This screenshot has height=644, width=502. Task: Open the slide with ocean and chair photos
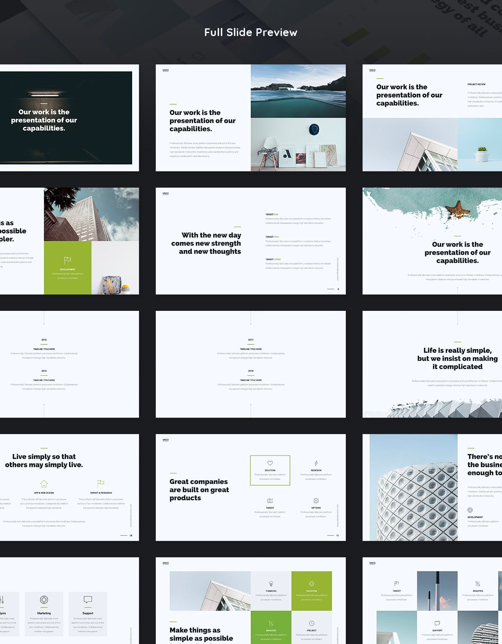pyautogui.click(x=251, y=118)
